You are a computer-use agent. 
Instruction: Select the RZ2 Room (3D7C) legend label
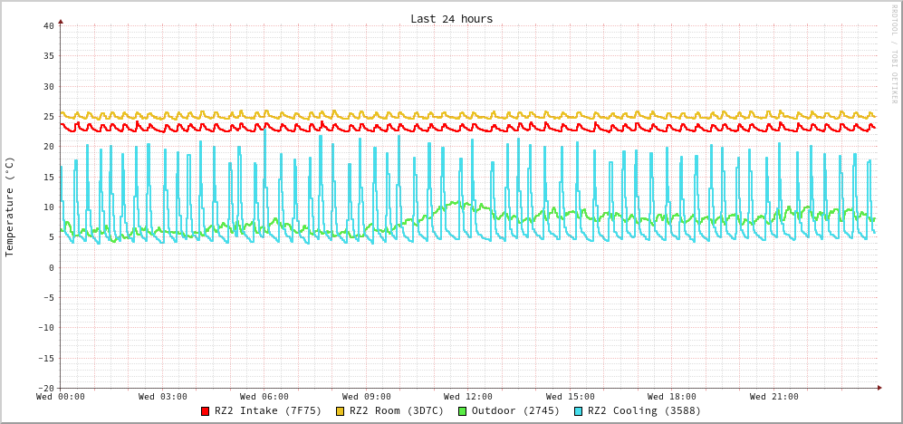point(397,410)
